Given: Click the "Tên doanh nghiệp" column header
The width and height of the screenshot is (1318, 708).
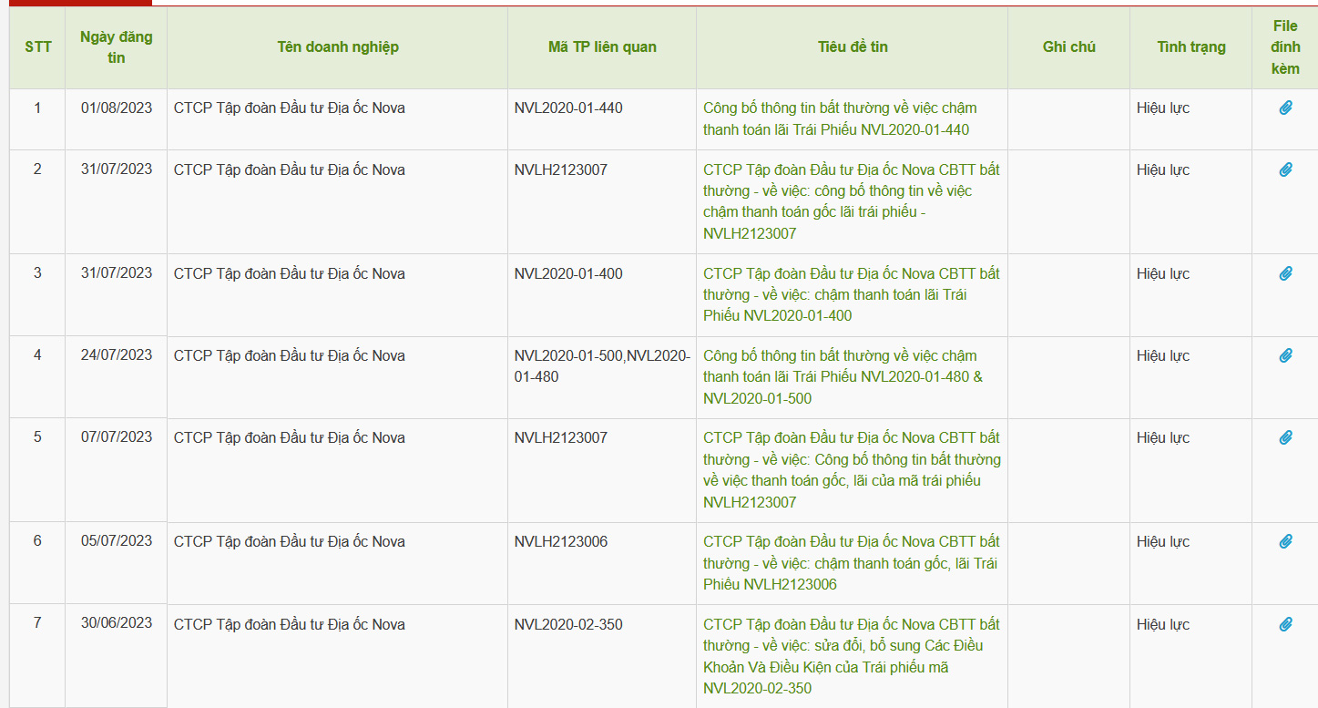Looking at the screenshot, I should (x=338, y=47).
